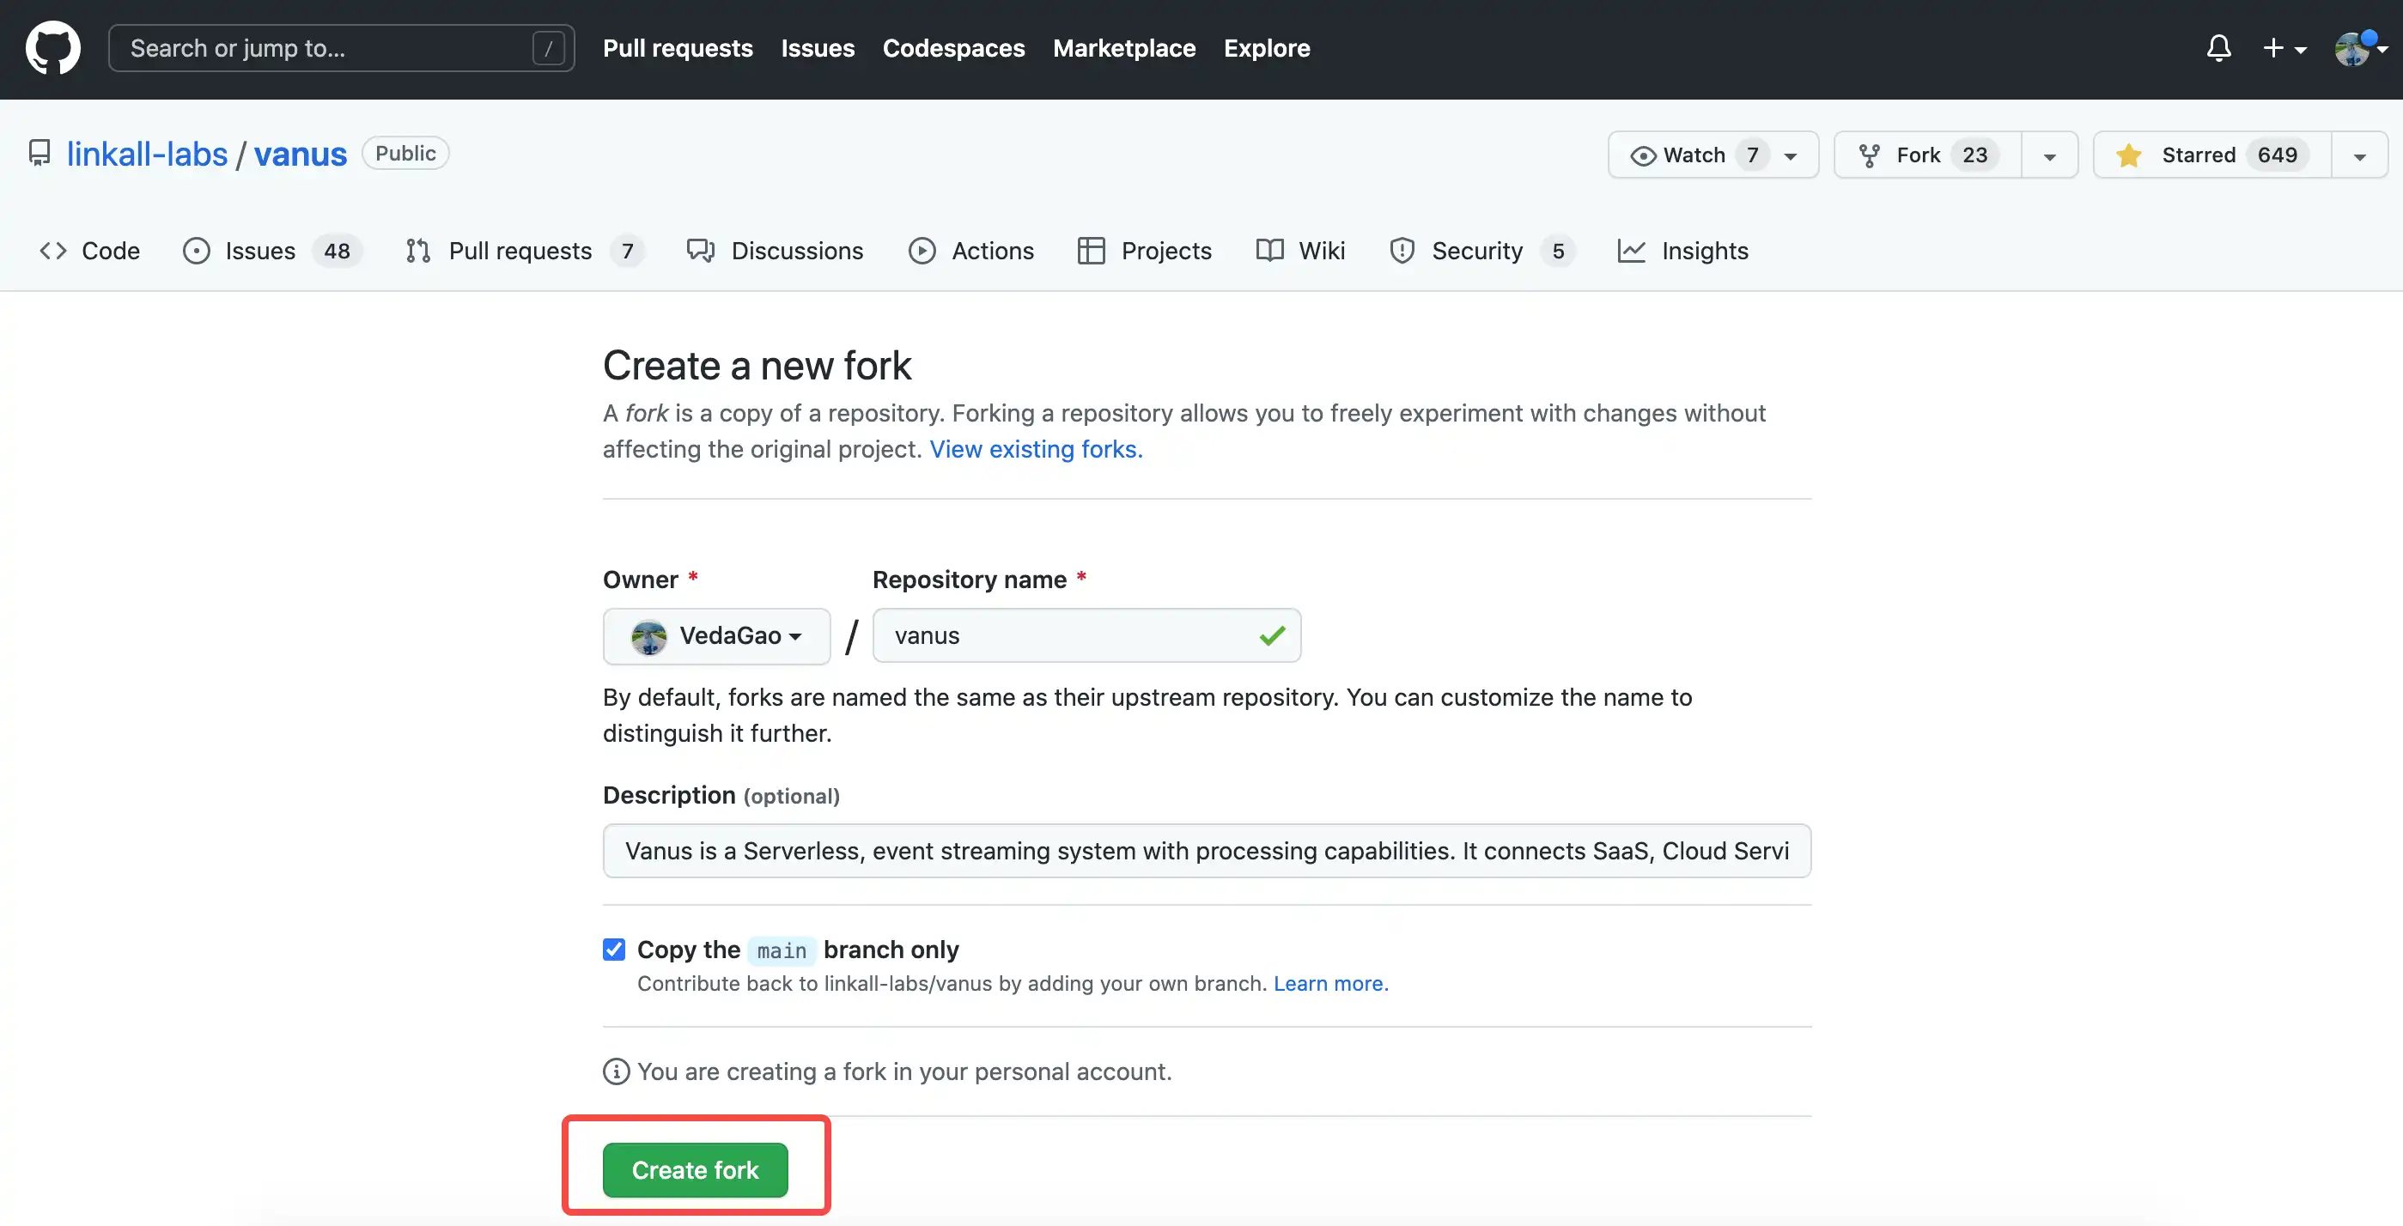Click the green checkmark in repository name field

tap(1273, 636)
